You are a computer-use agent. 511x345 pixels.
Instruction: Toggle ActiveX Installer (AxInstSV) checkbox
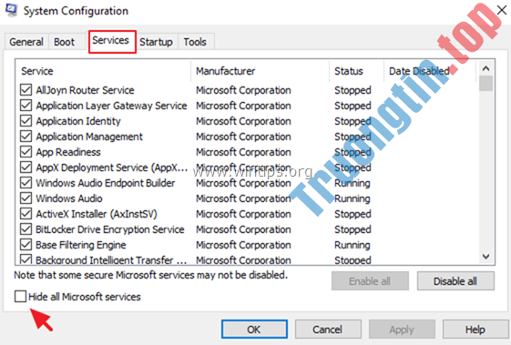pos(26,214)
